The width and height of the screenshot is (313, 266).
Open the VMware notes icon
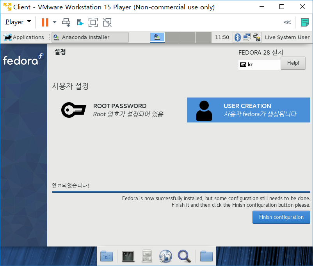(305, 22)
